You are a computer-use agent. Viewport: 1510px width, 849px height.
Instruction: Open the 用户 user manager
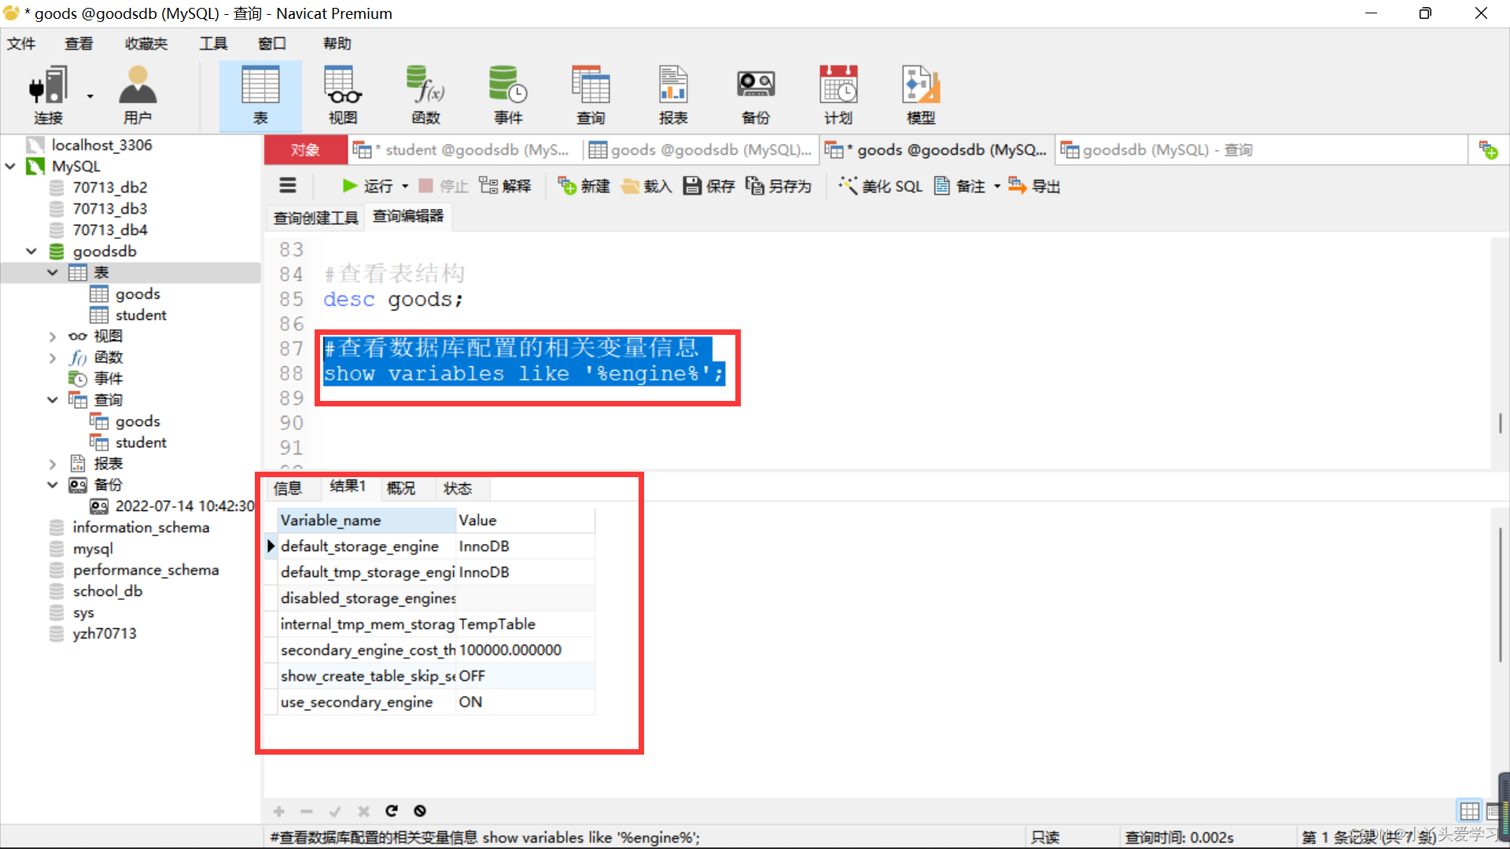[138, 95]
